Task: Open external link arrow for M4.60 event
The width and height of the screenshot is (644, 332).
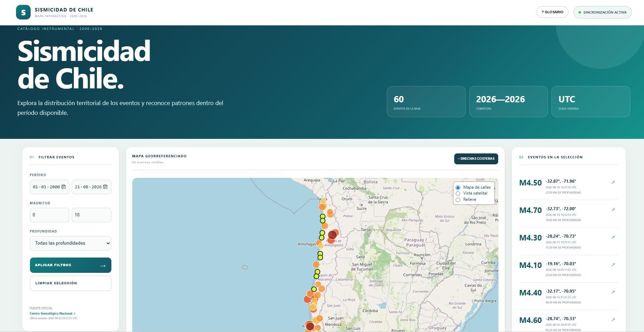Action: (x=613, y=320)
